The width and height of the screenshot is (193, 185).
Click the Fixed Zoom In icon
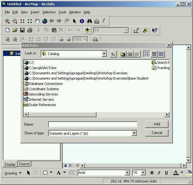click(22, 21)
